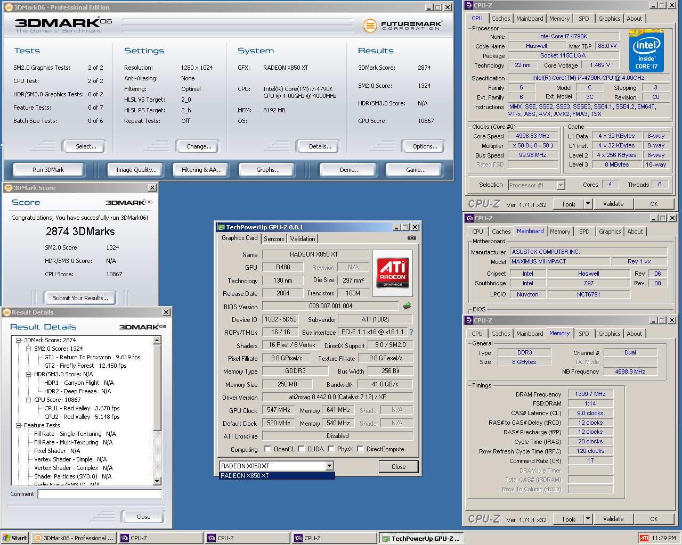Collapse the CPU Score: 10867 tree node
Viewport: 682px width, 545px height.
pyautogui.click(x=29, y=400)
